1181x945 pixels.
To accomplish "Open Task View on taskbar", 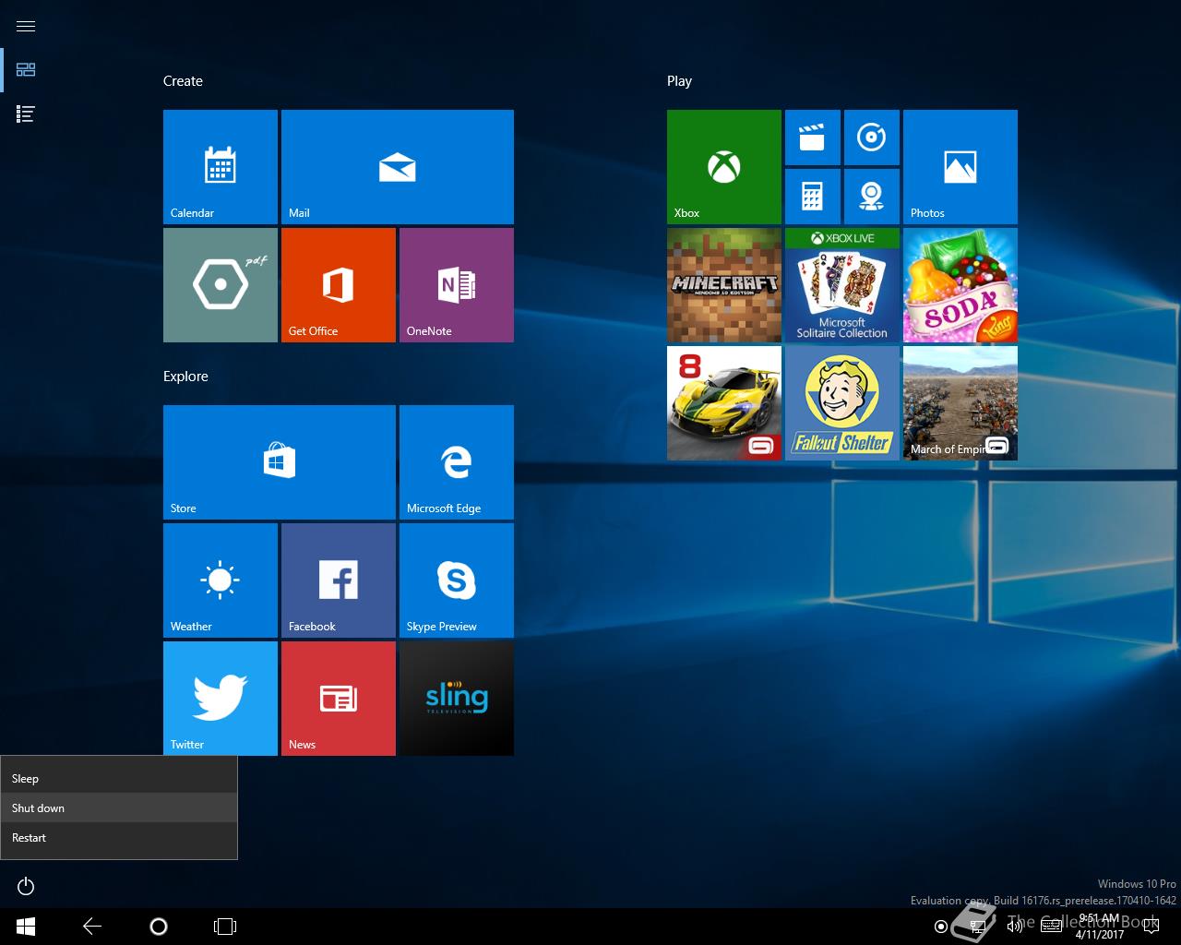I will 225,927.
